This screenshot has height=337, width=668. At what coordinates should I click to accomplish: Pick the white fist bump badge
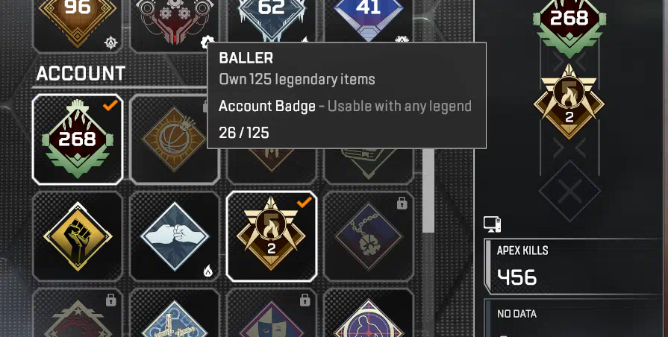174,236
